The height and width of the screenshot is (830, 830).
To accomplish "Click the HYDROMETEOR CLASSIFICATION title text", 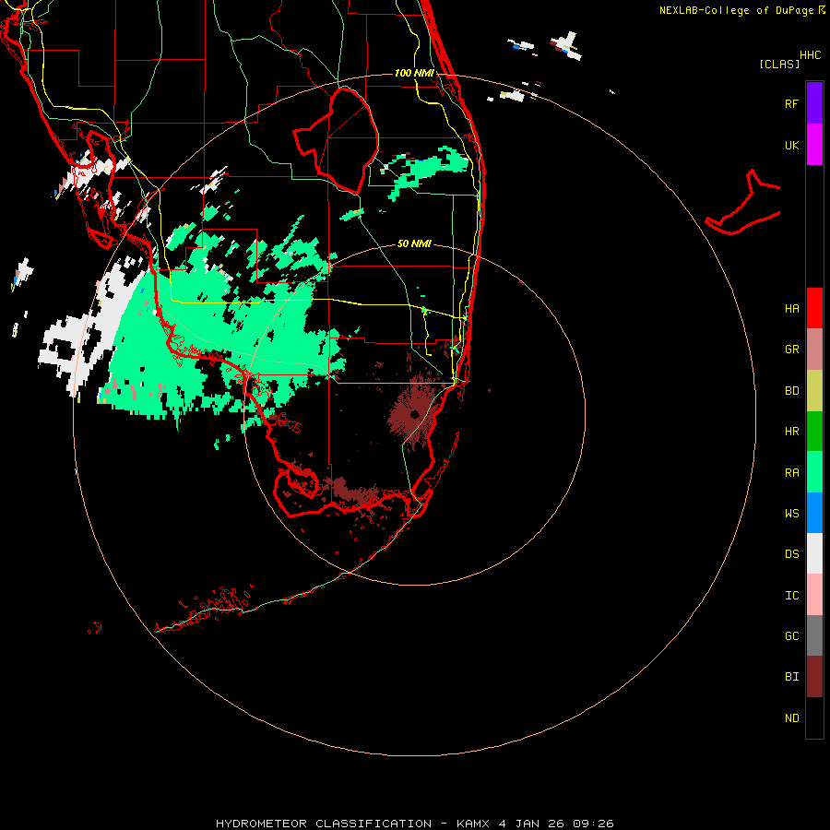I will [324, 824].
